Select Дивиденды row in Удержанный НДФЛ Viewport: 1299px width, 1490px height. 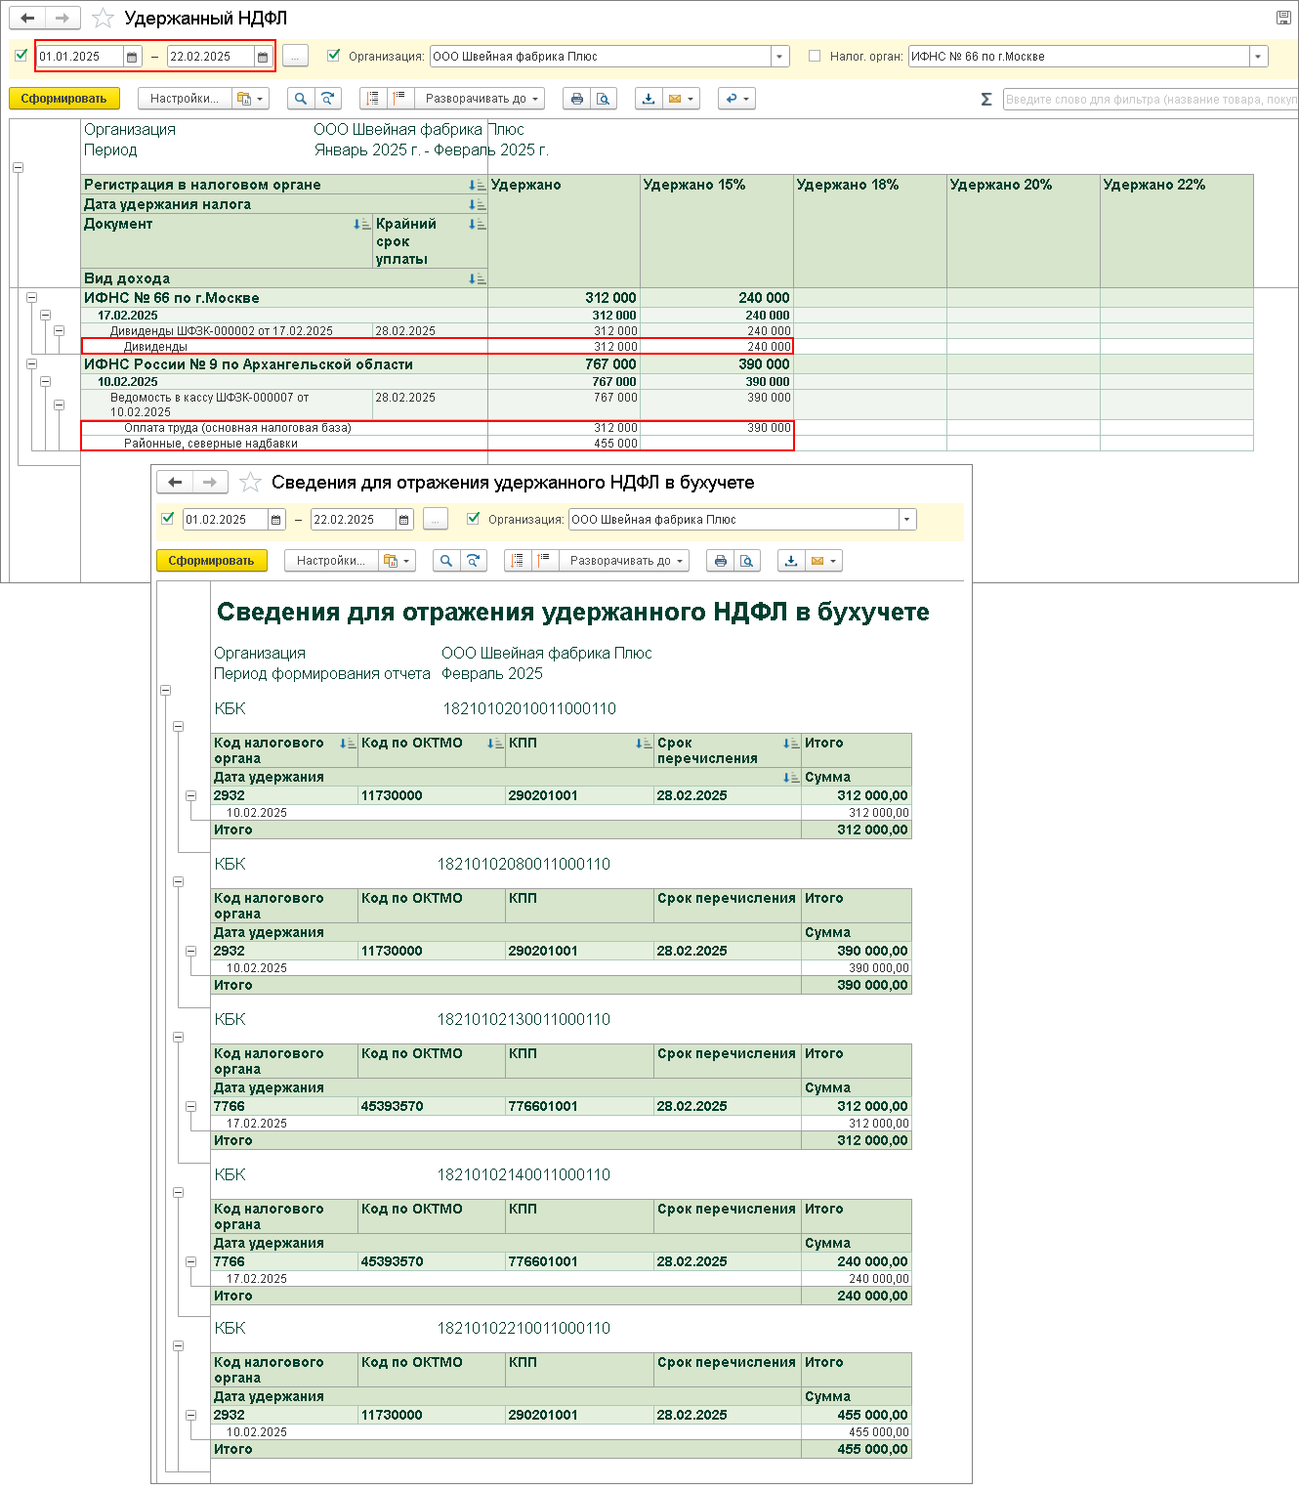tap(438, 347)
